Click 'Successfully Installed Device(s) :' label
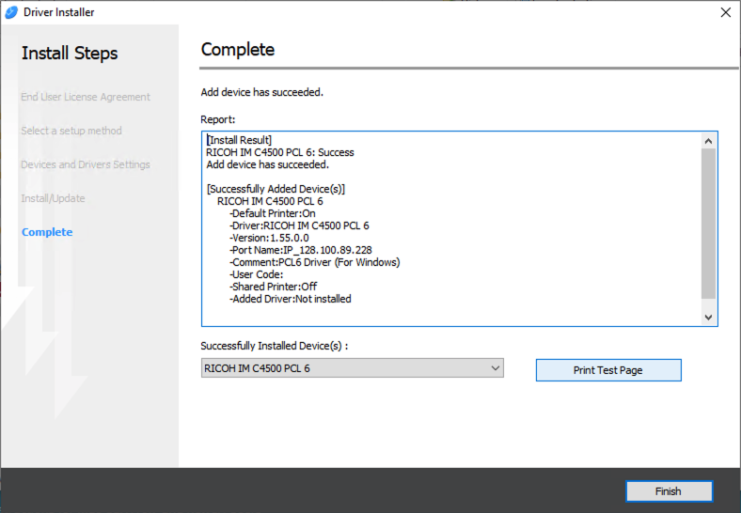The height and width of the screenshot is (513, 741). coord(275,346)
